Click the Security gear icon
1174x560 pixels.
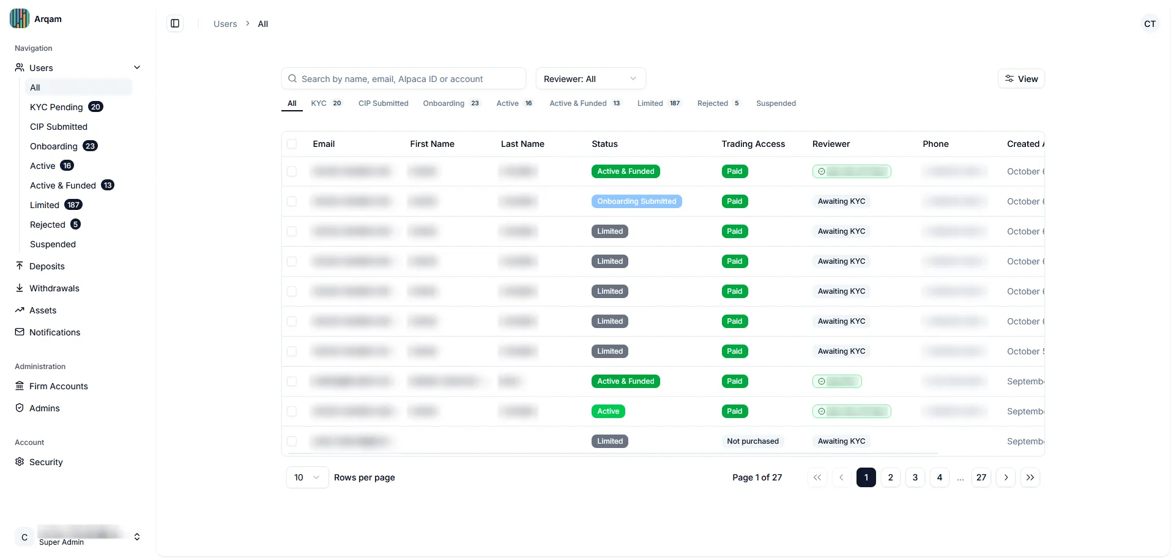pos(20,461)
